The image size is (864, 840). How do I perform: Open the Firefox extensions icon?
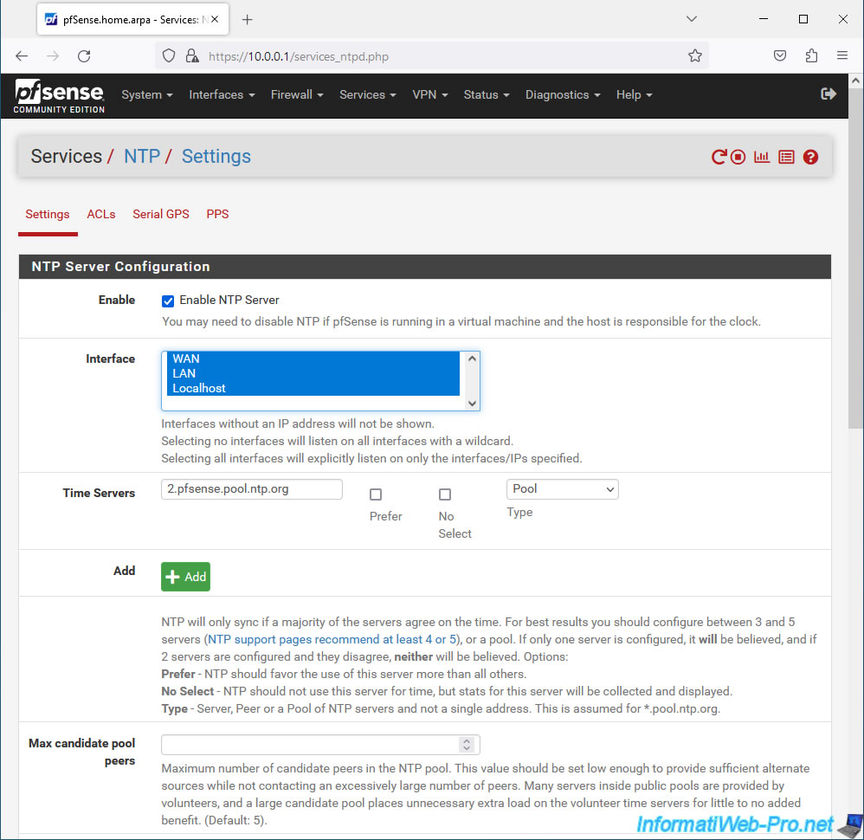coord(811,55)
